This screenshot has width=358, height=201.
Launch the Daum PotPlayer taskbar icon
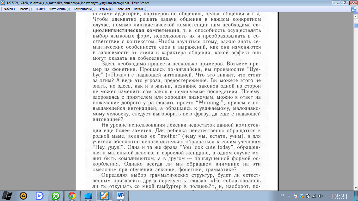pyautogui.click(x=40, y=196)
